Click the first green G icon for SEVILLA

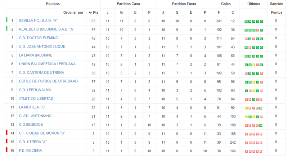pos(246,22)
